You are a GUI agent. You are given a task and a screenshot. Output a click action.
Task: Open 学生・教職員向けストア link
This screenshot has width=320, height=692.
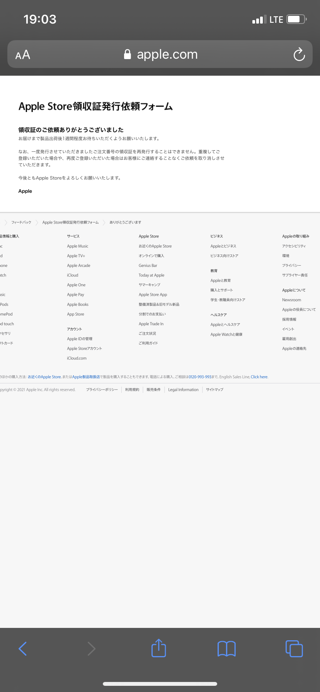[x=228, y=300]
